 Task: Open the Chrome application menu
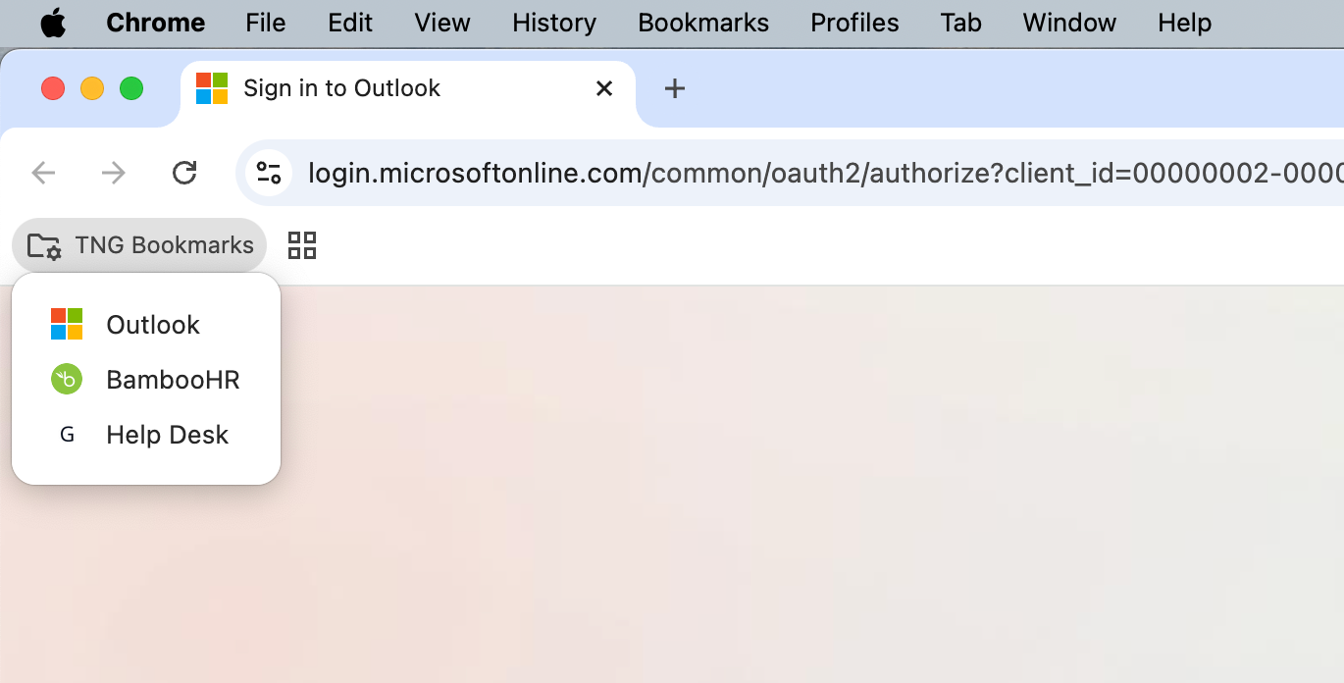point(155,24)
